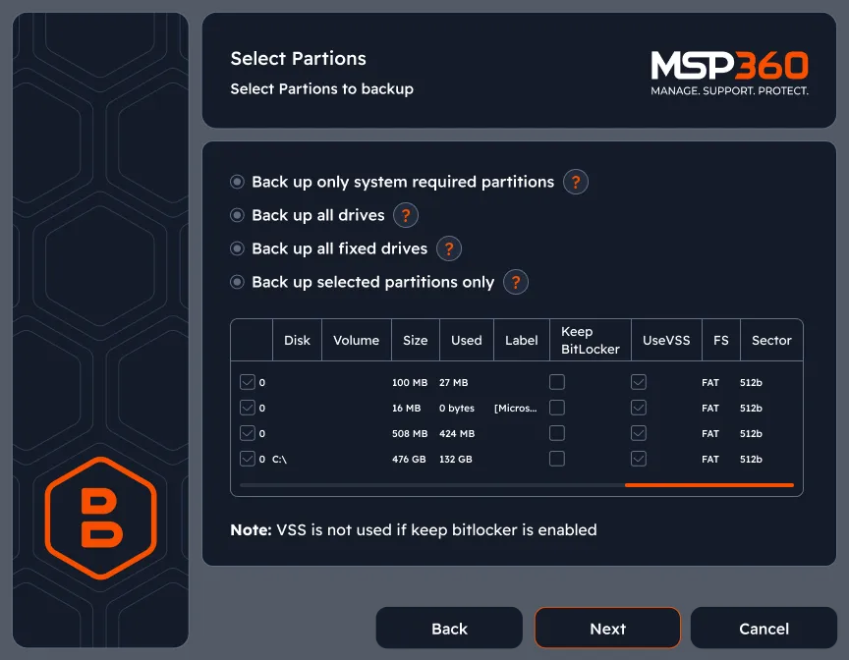Select Back up only system required partitions
Screen dimensions: 849x660
237,182
